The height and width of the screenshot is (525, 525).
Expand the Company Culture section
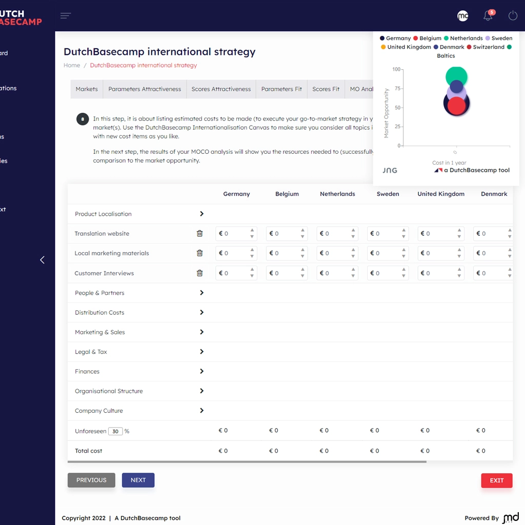pyautogui.click(x=201, y=411)
